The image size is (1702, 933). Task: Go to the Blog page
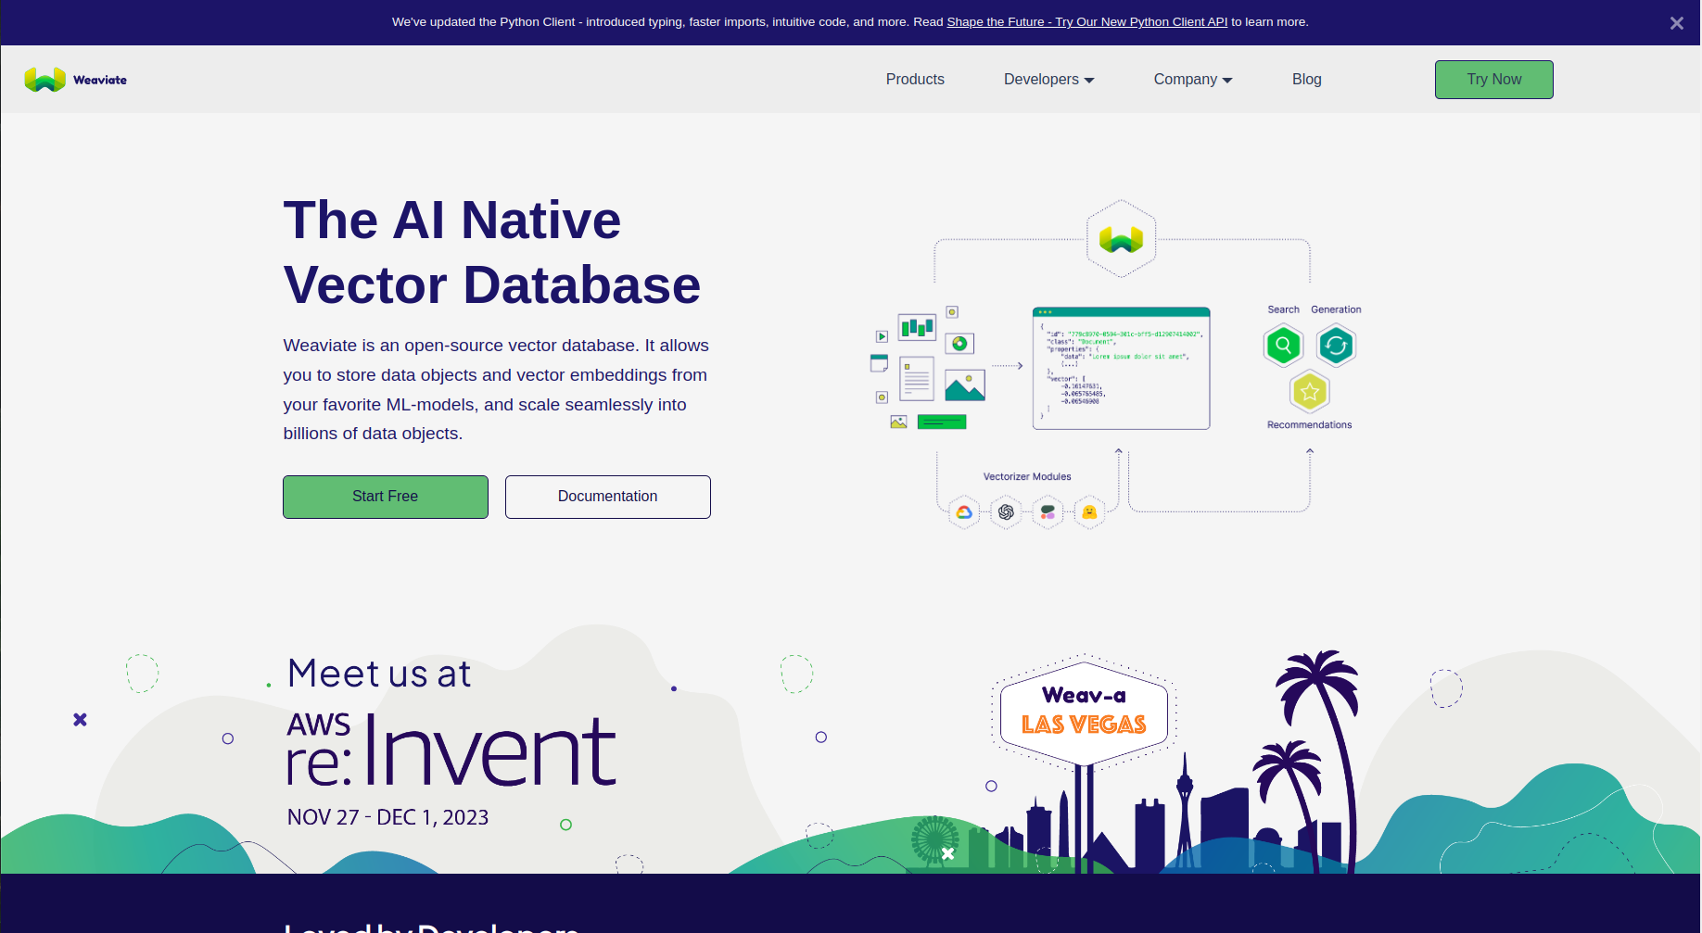(x=1306, y=80)
